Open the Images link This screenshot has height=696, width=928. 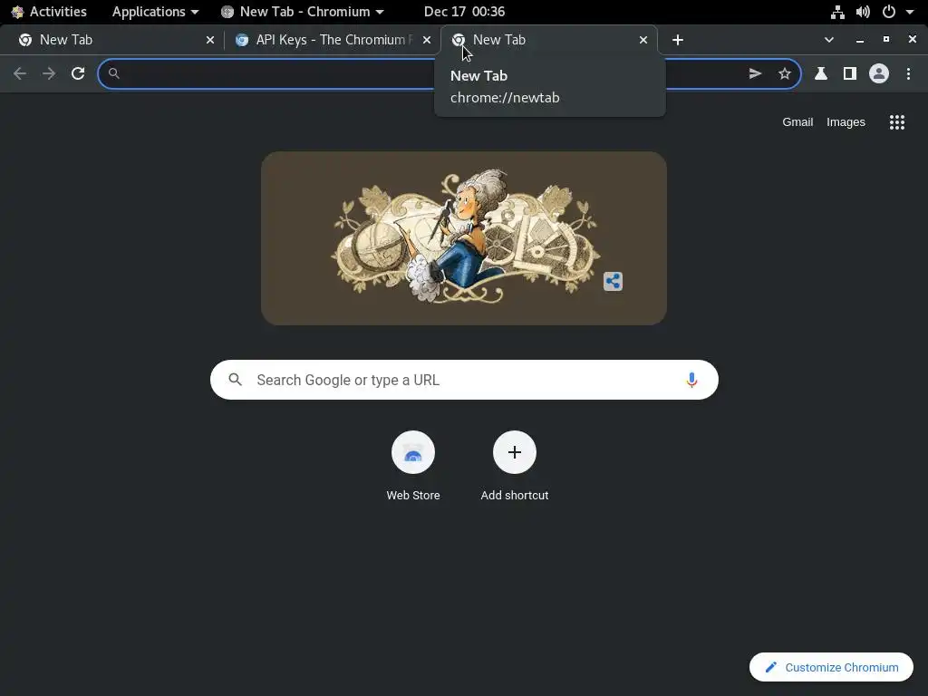tap(846, 122)
